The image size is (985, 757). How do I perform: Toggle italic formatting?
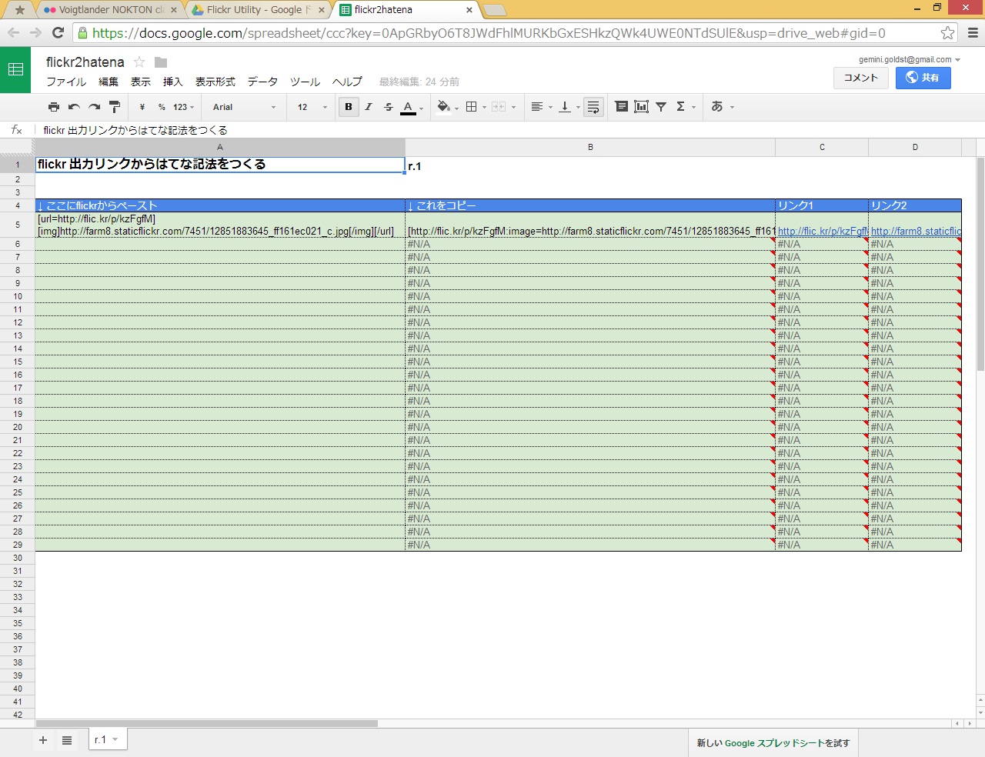[369, 107]
